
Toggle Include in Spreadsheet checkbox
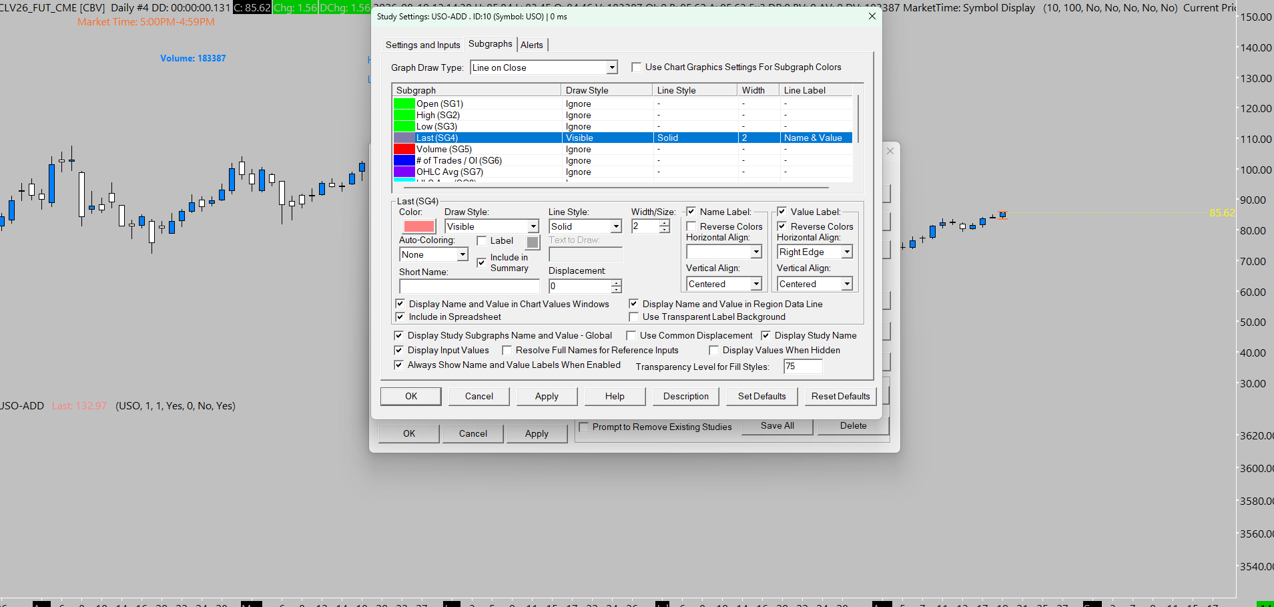(400, 317)
